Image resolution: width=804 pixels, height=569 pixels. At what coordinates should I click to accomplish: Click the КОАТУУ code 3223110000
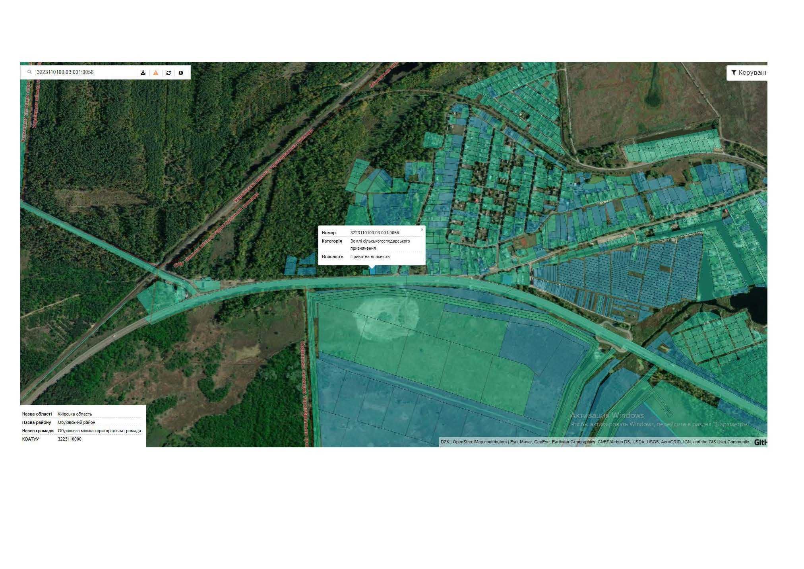[70, 439]
